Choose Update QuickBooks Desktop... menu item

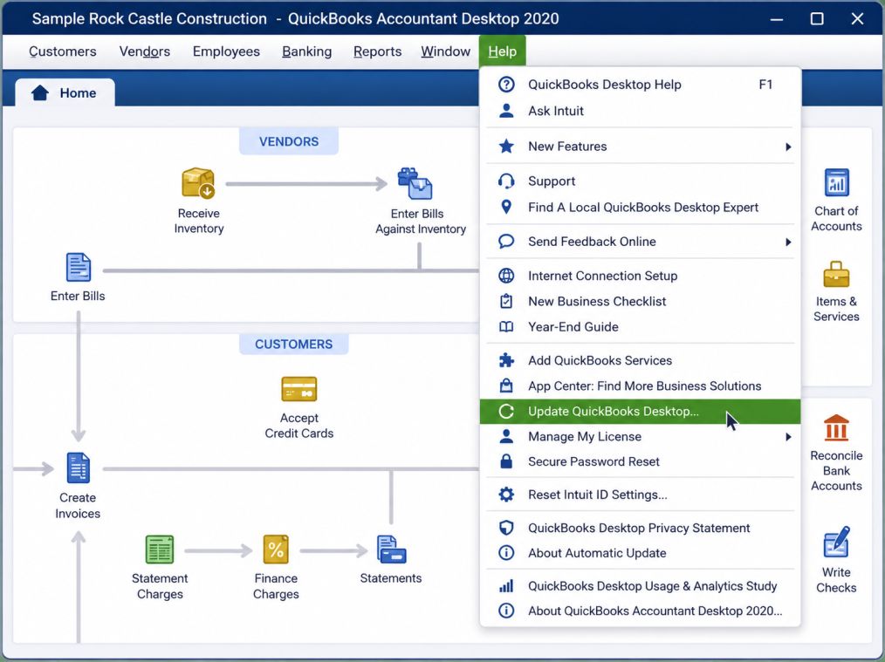640,411
